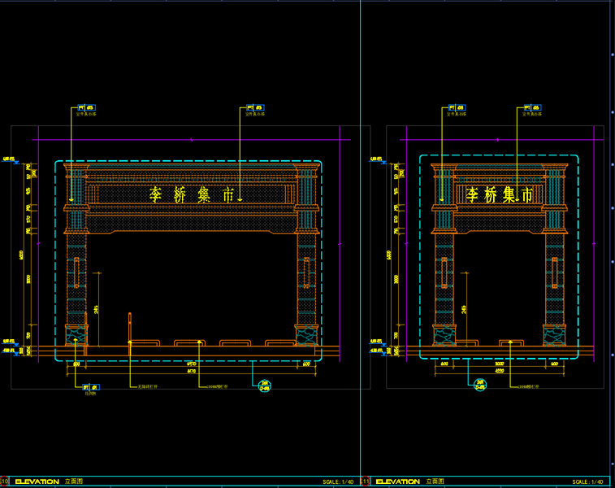Click the first PT material tag above right elevation

click(x=457, y=107)
